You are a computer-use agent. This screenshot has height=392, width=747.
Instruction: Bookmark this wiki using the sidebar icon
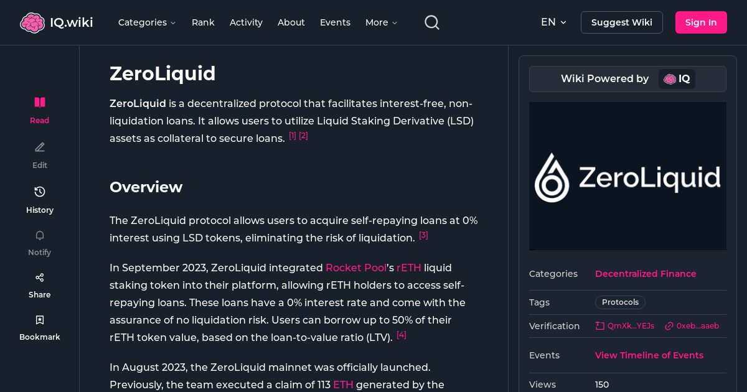click(x=39, y=319)
